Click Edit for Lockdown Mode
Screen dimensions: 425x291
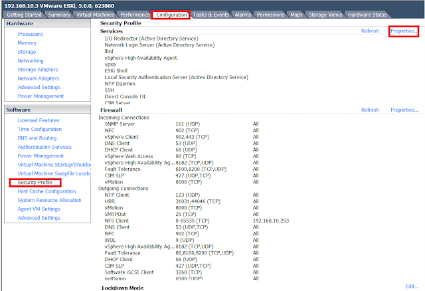[412, 286]
